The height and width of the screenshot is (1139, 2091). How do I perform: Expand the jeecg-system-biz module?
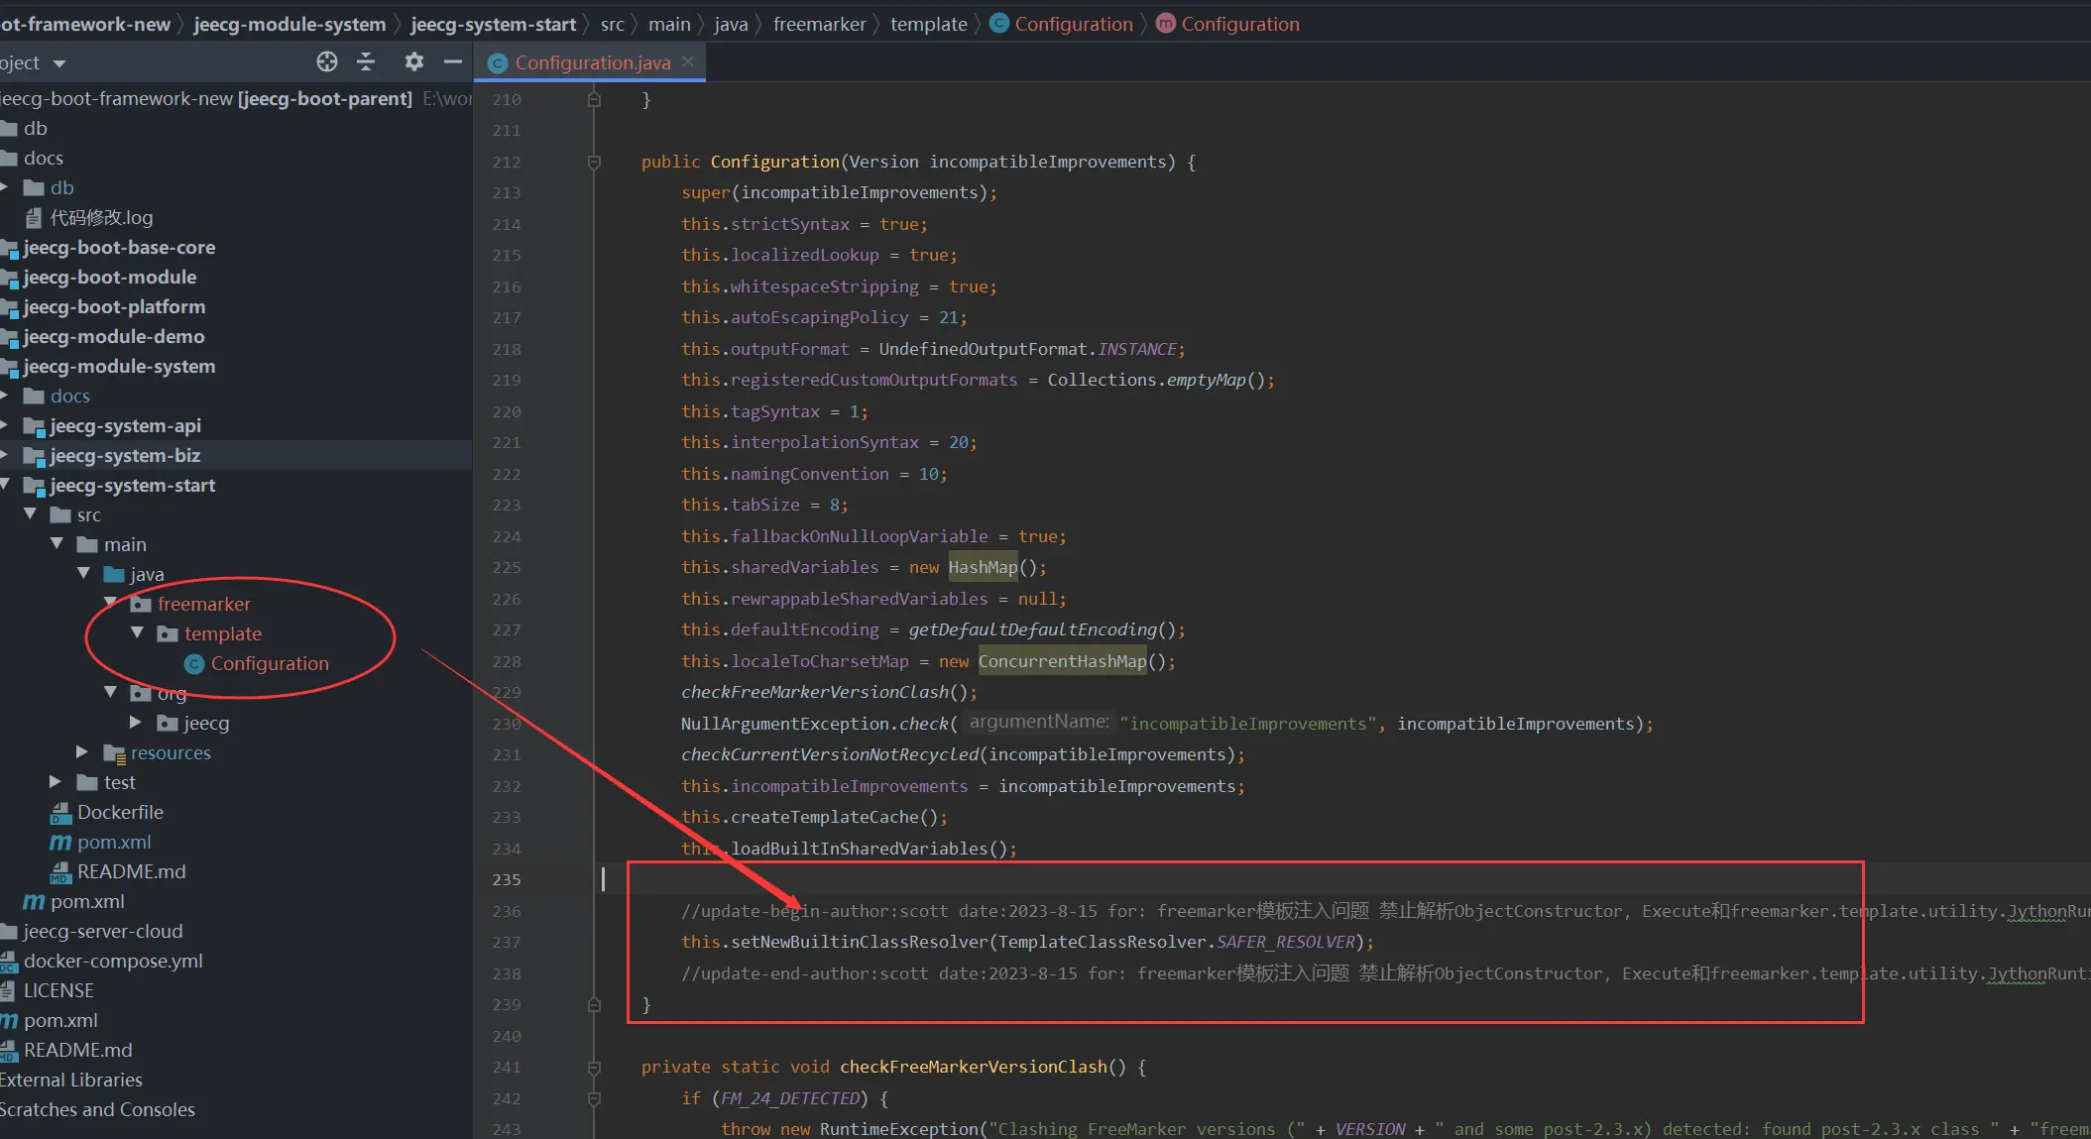(x=13, y=454)
